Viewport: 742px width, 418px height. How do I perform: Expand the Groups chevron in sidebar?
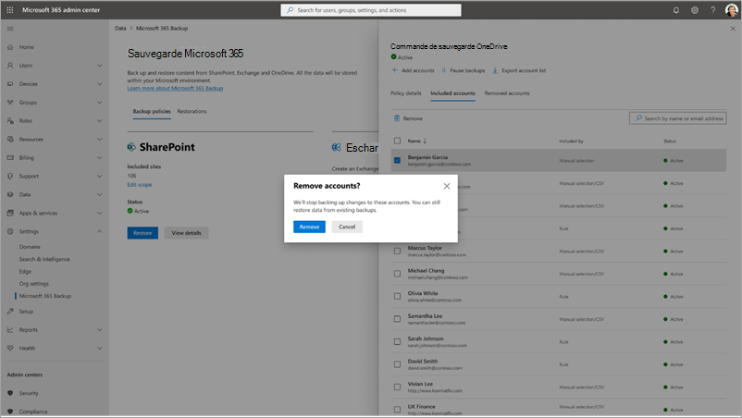point(99,103)
